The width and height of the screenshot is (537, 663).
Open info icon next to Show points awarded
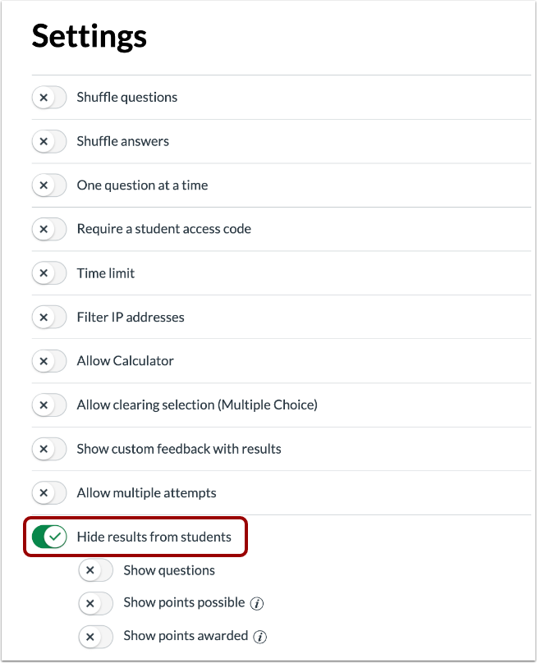point(260,636)
